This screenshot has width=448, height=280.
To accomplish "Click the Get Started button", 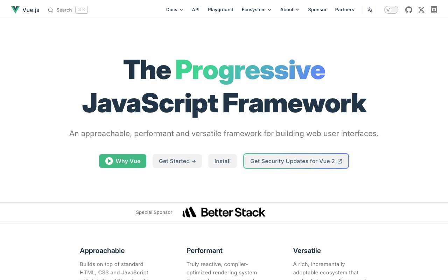I will (177, 161).
